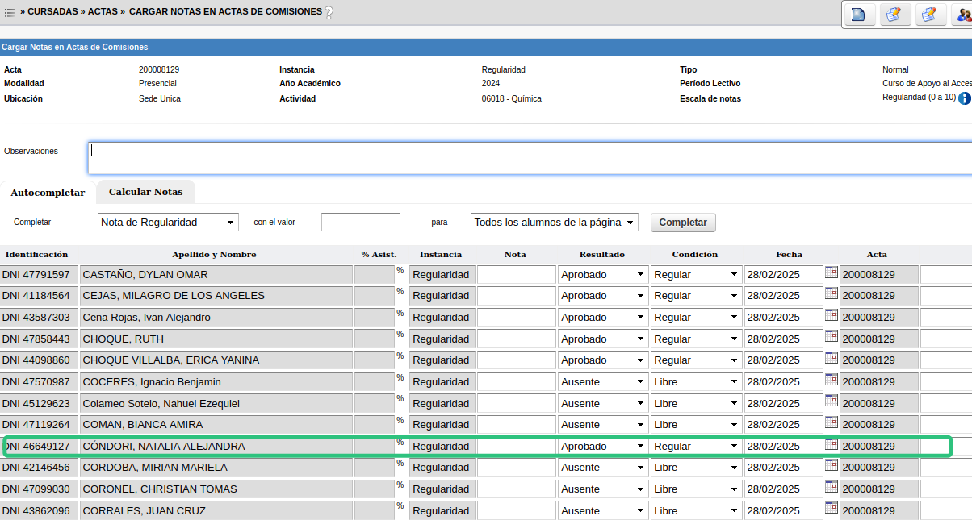
Task: Click Nota field for CORONEL, CHRISTIAN TOMAS
Action: [517, 489]
